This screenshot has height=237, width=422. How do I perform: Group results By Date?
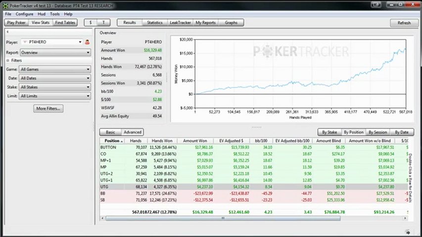point(402,132)
